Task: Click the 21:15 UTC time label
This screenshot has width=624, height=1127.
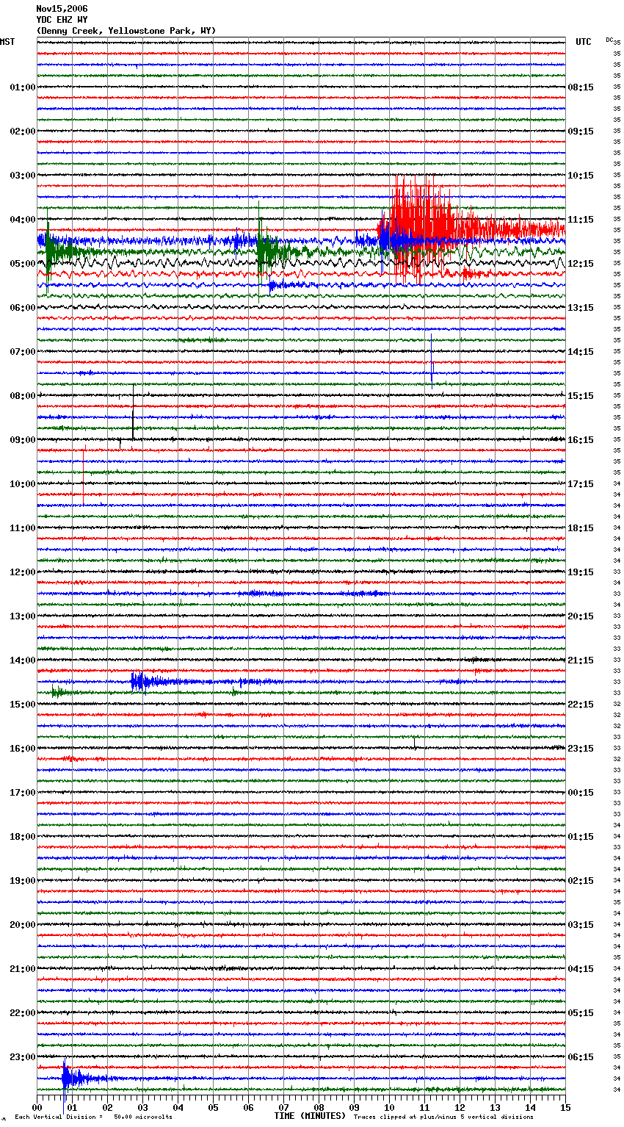Action: tap(581, 660)
